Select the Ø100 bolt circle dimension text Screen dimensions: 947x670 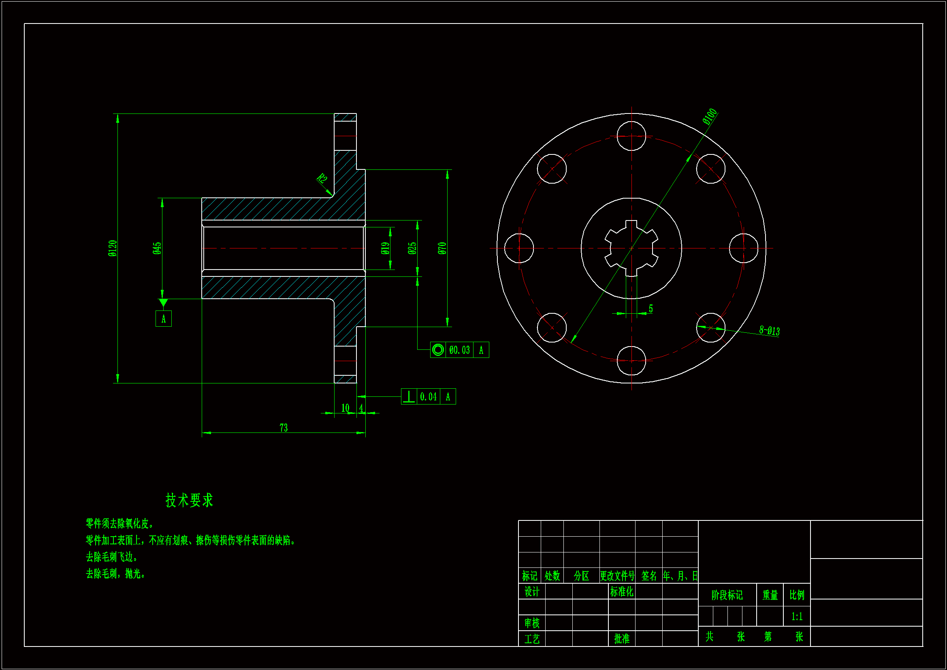pyautogui.click(x=709, y=116)
